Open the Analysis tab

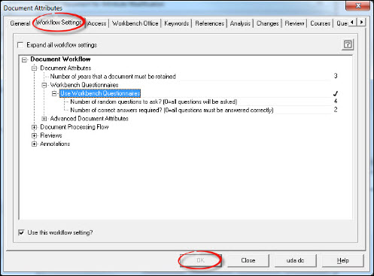pyautogui.click(x=240, y=23)
